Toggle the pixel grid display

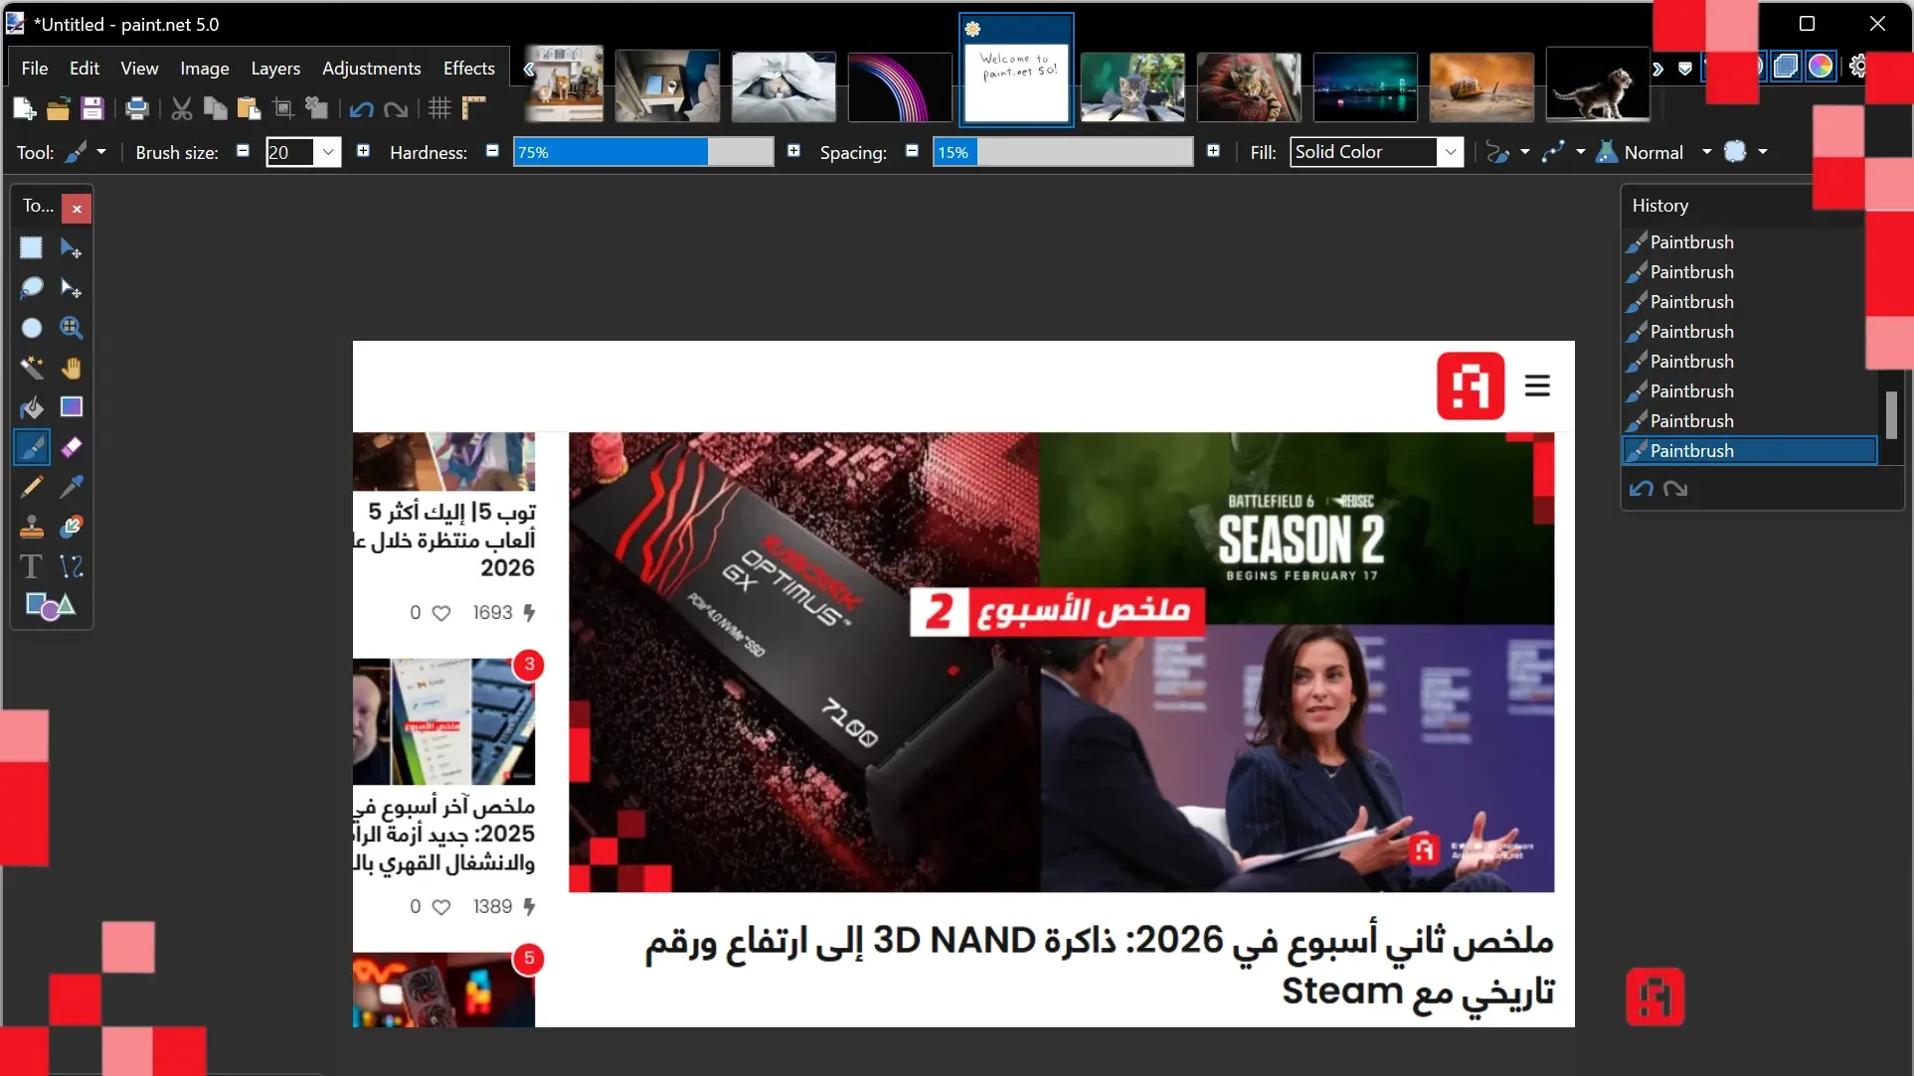click(x=439, y=108)
